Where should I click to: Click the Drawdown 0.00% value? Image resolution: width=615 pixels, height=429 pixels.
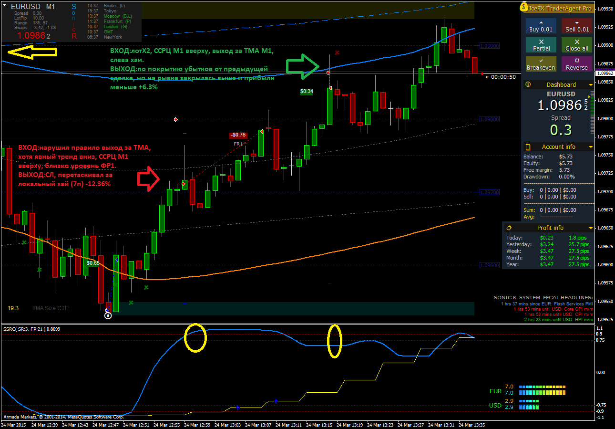[x=567, y=177]
